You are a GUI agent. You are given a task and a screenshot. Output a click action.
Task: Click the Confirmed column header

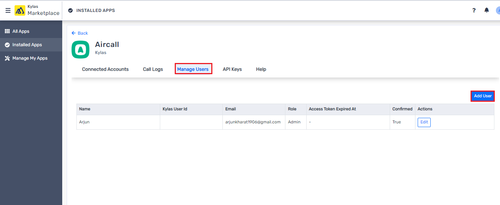402,109
